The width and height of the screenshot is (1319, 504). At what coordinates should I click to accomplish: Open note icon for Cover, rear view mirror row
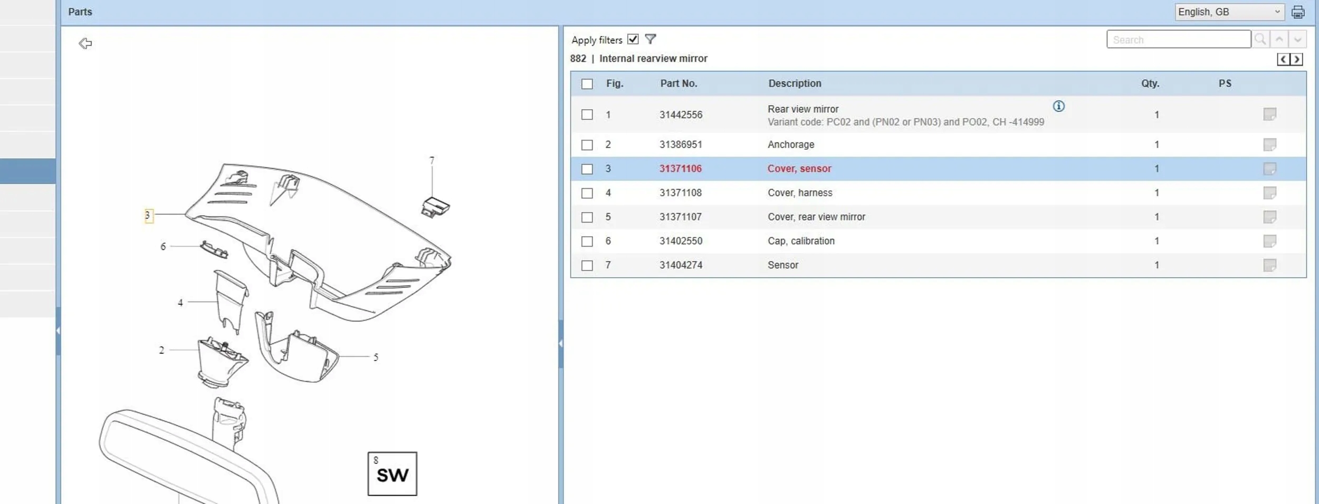pos(1269,217)
